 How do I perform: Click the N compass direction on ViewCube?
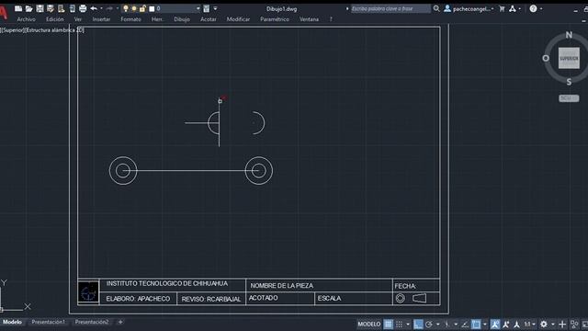click(x=569, y=35)
